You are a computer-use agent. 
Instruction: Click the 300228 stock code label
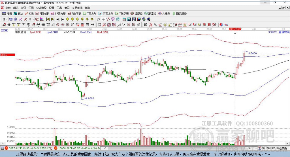[273, 32]
